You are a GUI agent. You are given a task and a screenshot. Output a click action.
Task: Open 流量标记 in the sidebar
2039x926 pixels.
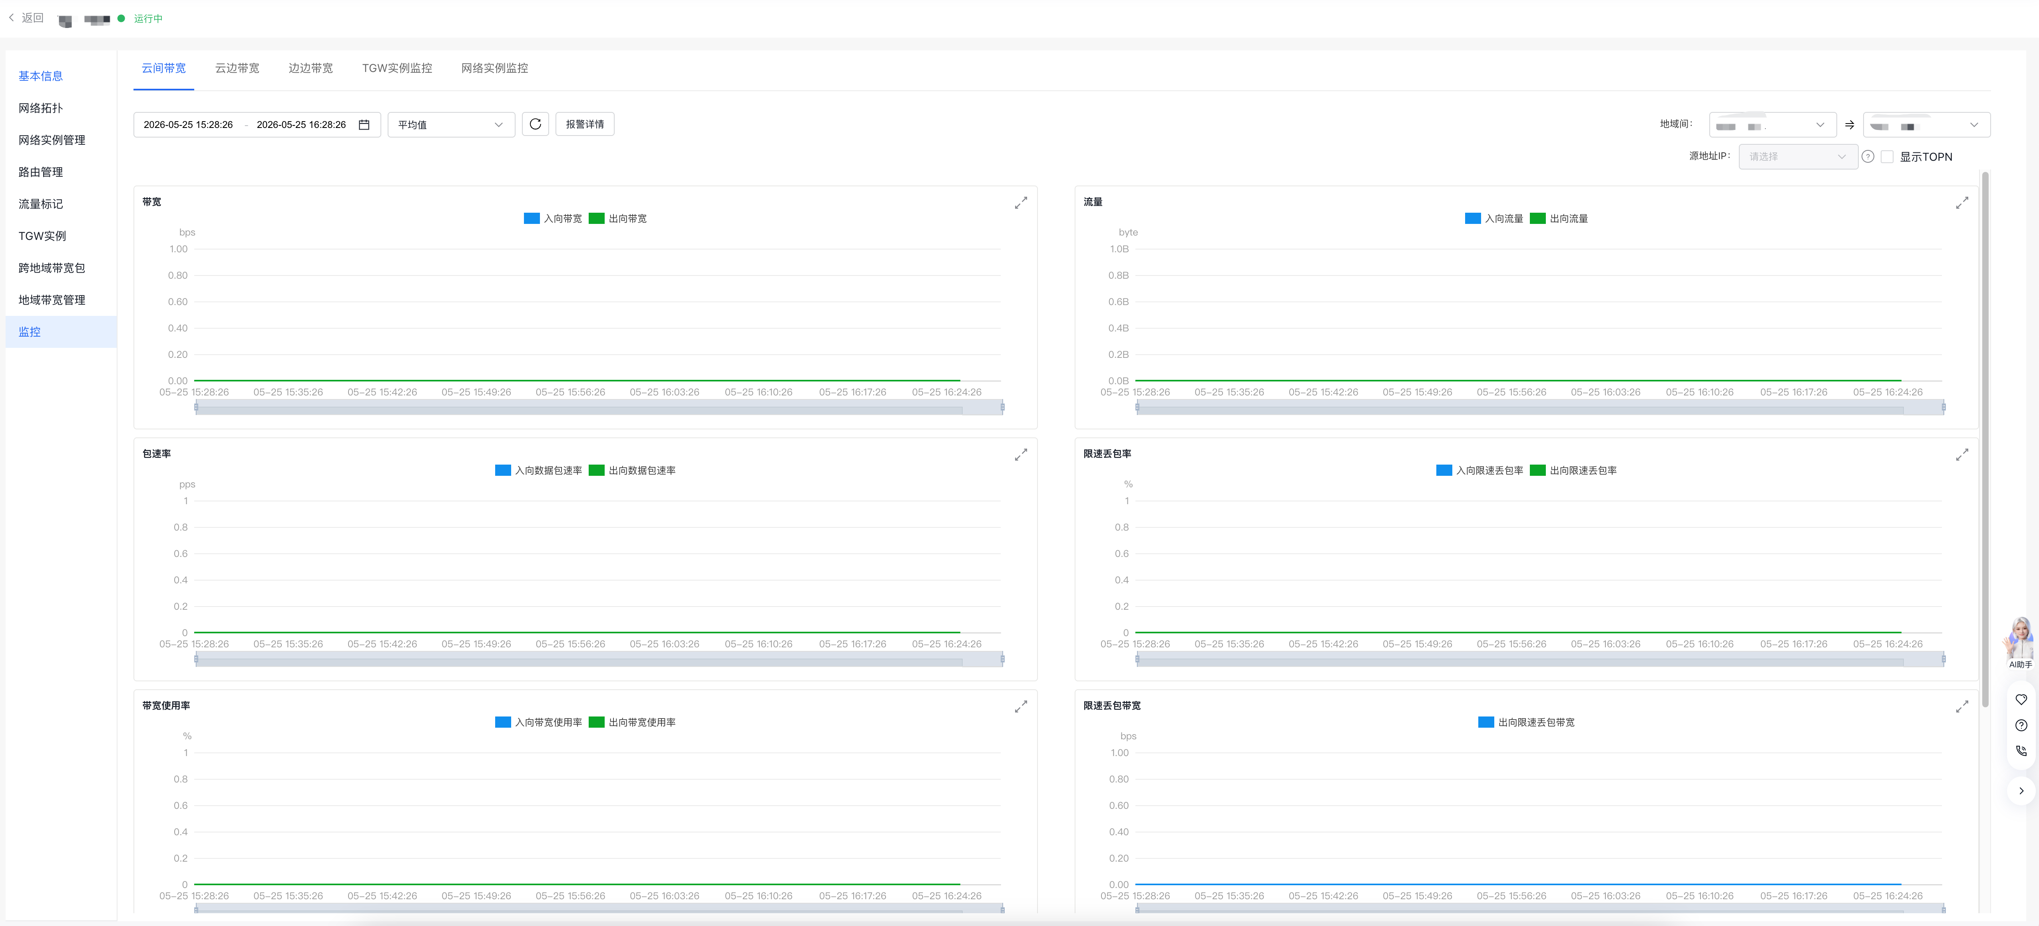[x=61, y=204]
